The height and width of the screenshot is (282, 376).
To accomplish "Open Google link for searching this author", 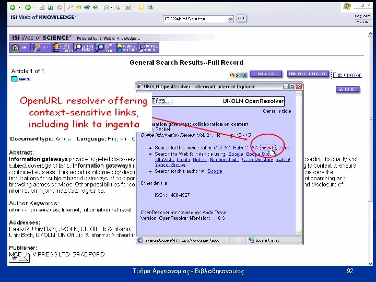I will point(215,171).
